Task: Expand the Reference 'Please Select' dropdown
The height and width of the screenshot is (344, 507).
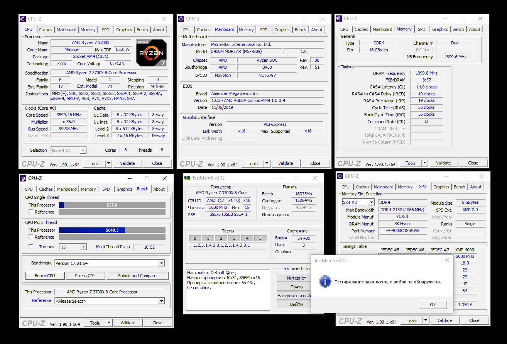Action: 161,301
